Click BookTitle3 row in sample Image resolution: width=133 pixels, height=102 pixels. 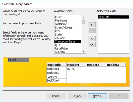[56, 77]
